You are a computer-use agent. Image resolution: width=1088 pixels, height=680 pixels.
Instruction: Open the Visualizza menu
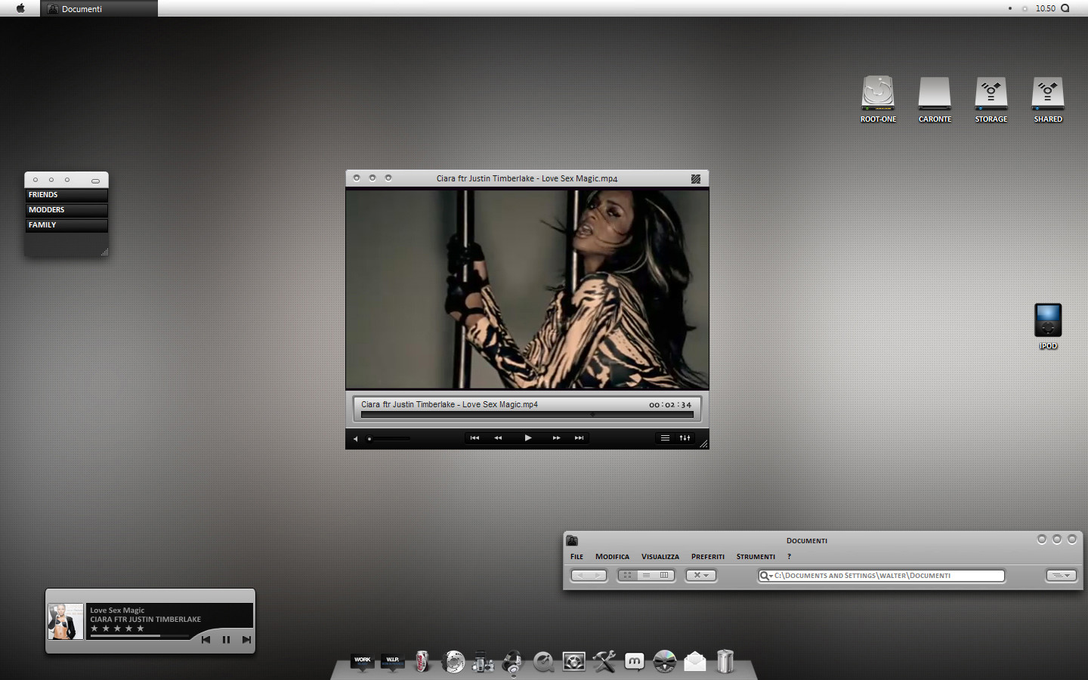click(x=660, y=557)
